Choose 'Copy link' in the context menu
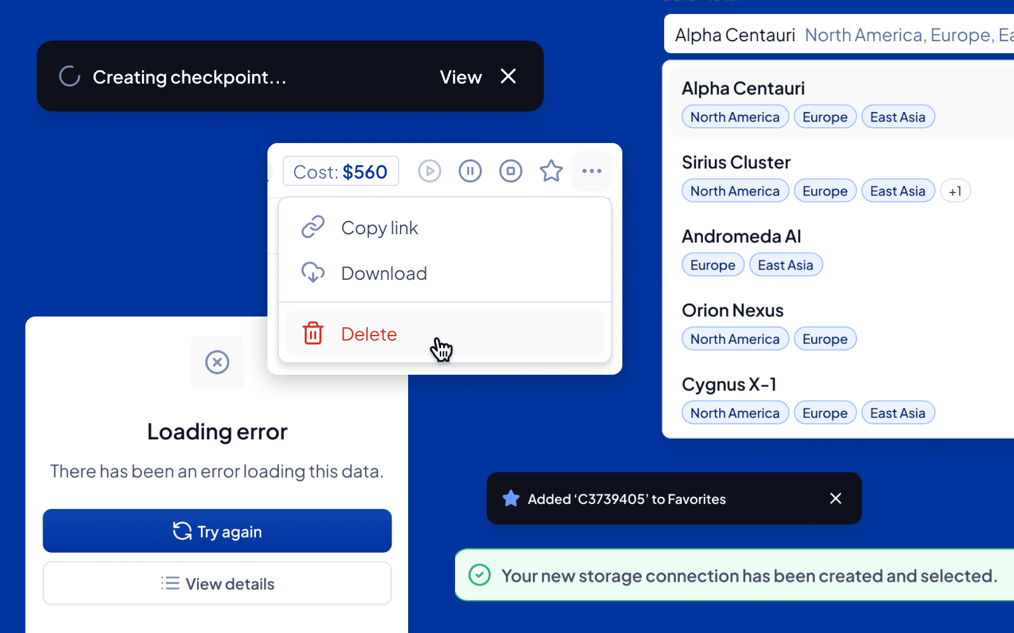 click(x=380, y=228)
